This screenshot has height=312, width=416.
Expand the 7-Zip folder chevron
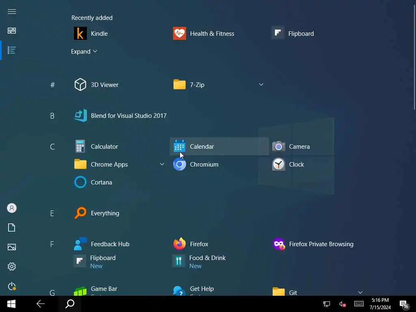[261, 84]
